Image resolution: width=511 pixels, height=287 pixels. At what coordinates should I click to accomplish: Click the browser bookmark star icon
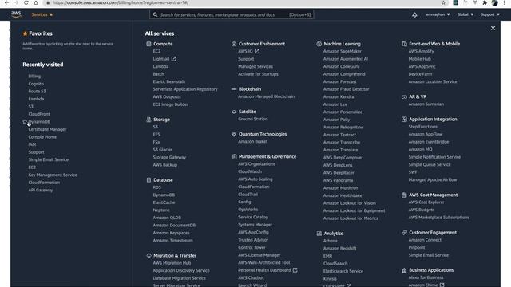click(x=443, y=2)
